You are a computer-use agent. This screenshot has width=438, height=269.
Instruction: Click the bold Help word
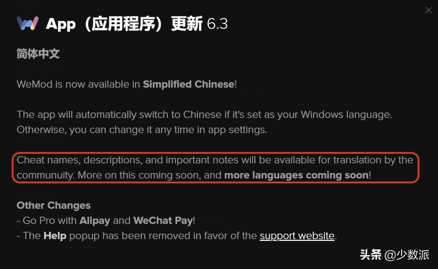pos(55,236)
